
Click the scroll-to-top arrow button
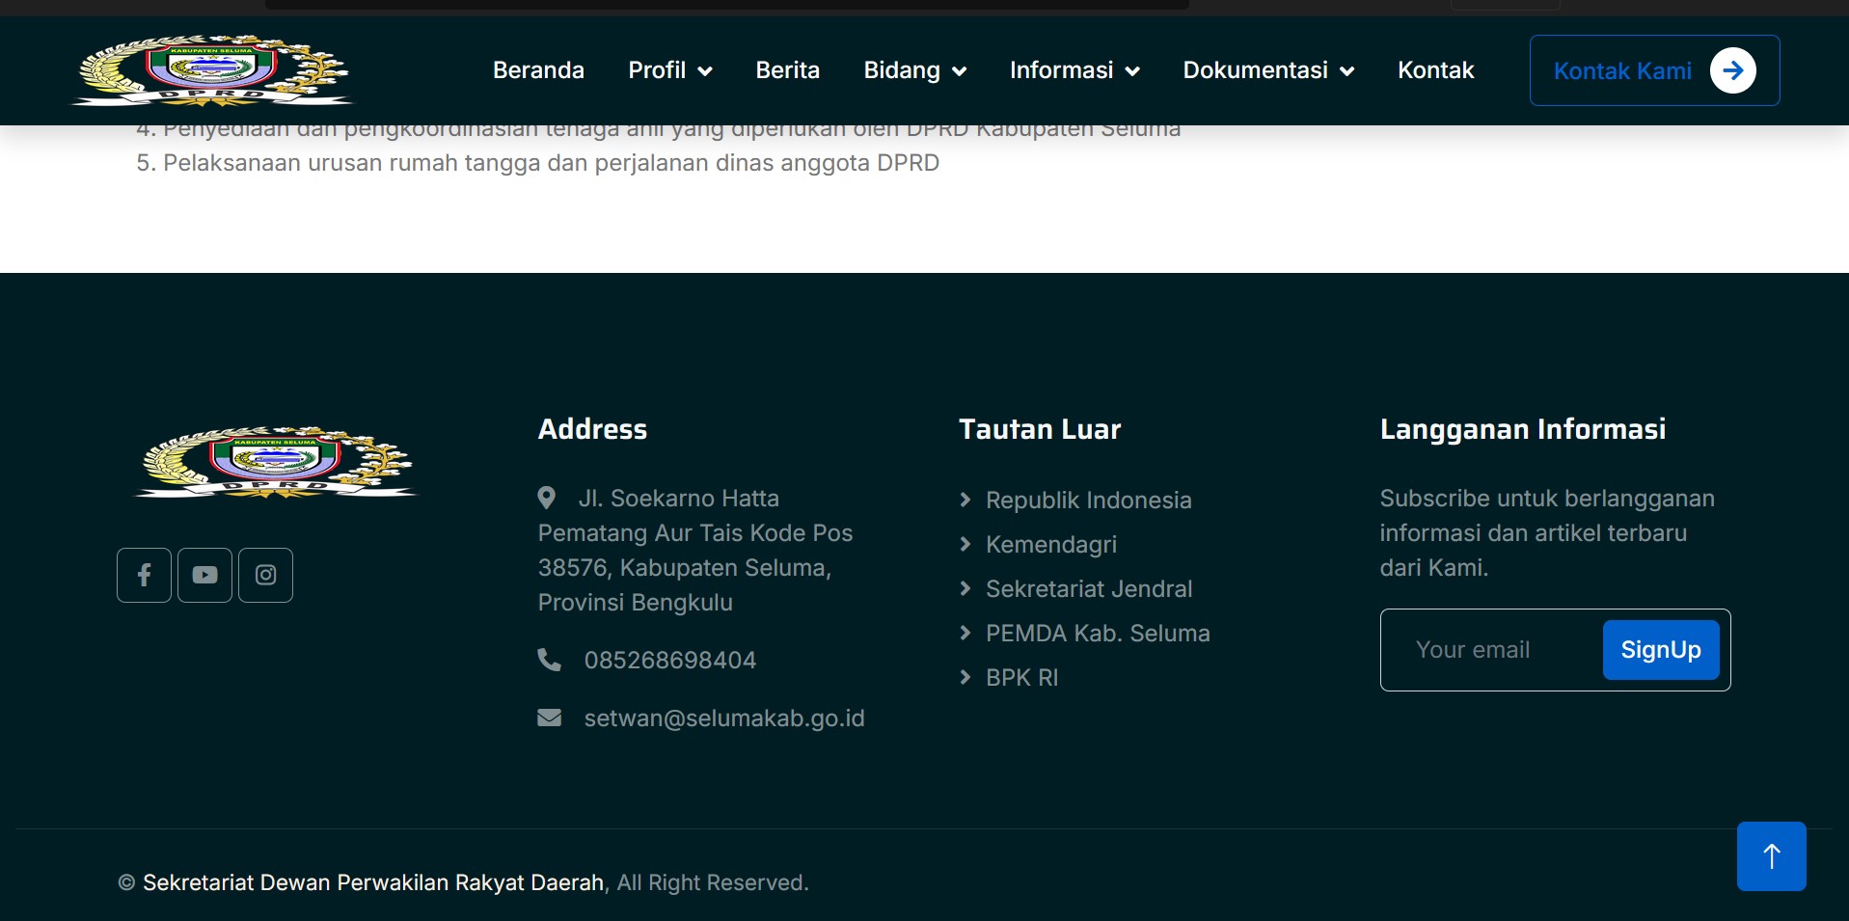click(1771, 856)
